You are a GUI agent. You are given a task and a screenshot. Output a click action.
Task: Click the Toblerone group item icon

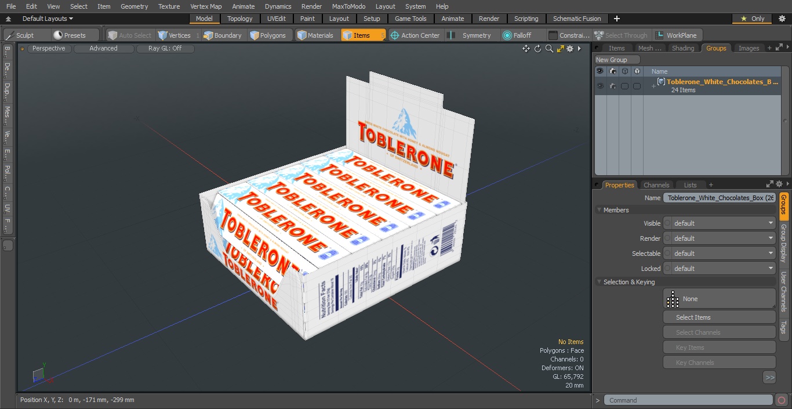(x=661, y=82)
